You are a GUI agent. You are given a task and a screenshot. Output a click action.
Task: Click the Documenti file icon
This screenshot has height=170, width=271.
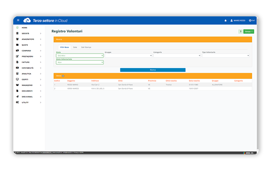[17, 91]
